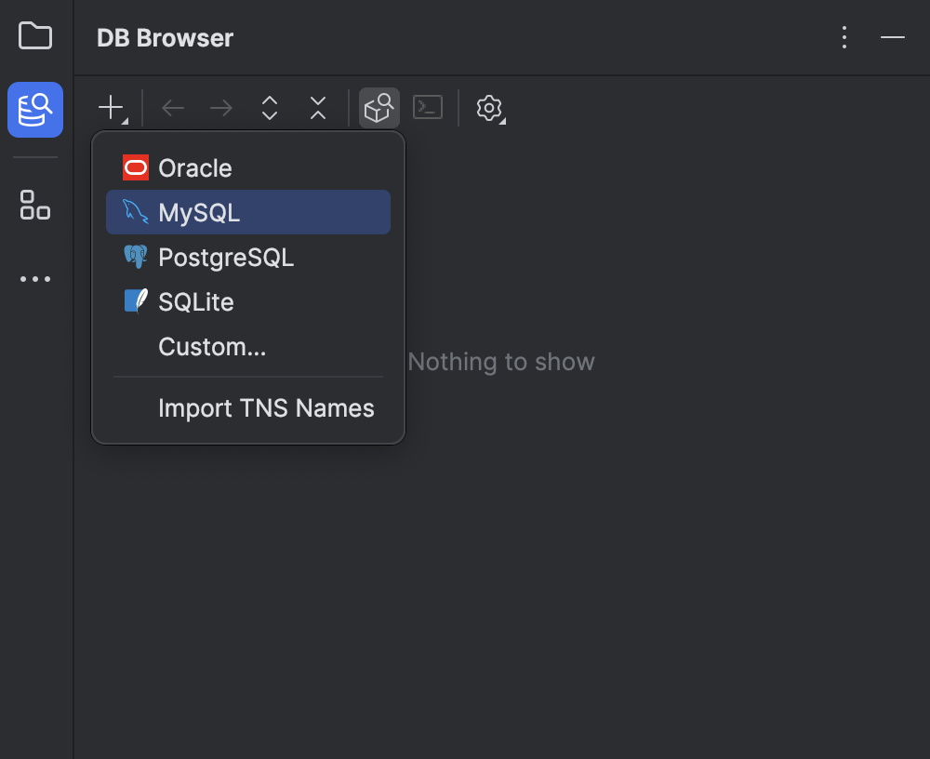The width and height of the screenshot is (930, 759).
Task: Collapse all database tree nodes
Action: (x=317, y=108)
